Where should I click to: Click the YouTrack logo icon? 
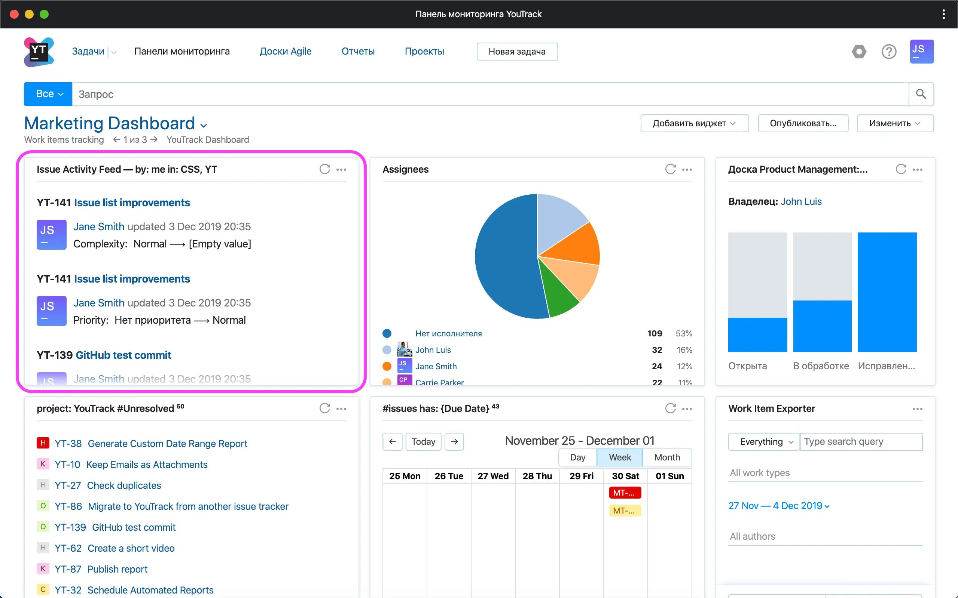(39, 52)
